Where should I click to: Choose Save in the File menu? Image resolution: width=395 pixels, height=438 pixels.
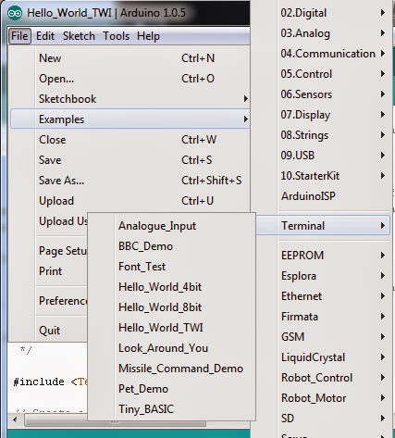130,160
